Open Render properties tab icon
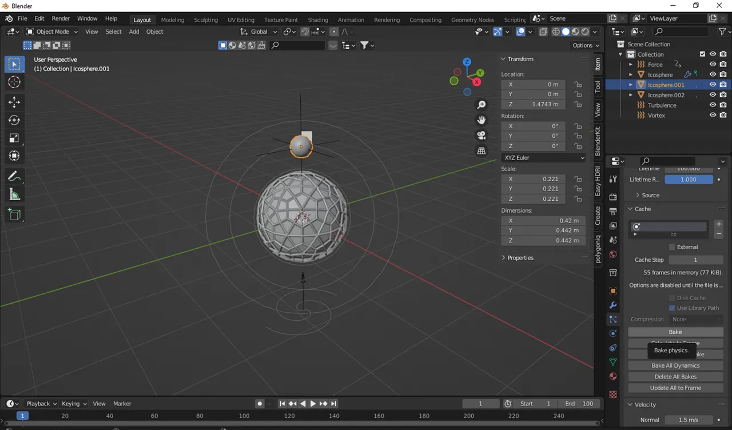This screenshot has width=732, height=430. (613, 197)
